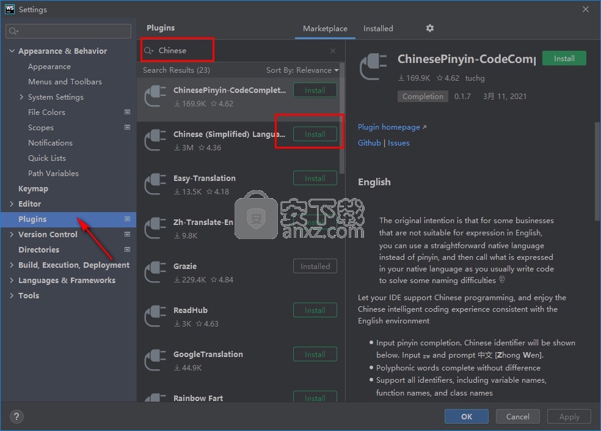Install the ReadHub plugin
Viewport: 601px width, 431px height.
(315, 310)
